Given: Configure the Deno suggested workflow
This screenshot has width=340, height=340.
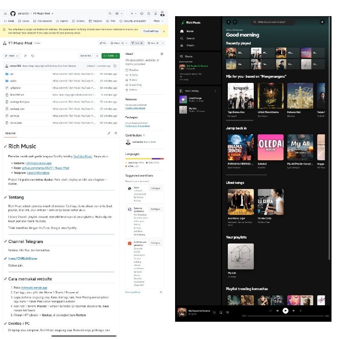Looking at the screenshot, I should click(155, 188).
